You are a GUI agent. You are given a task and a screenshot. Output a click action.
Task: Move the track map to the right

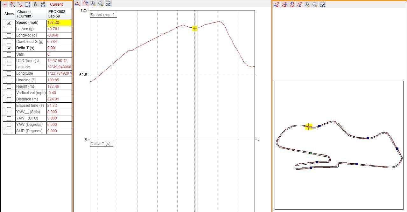click(x=284, y=4)
